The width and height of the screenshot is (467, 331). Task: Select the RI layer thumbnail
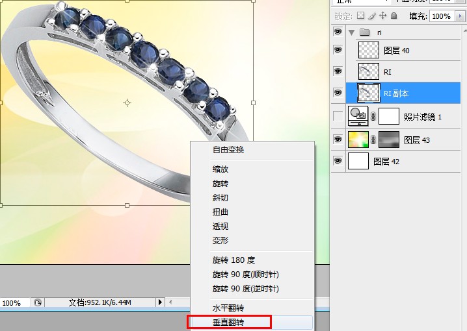pyautogui.click(x=368, y=71)
